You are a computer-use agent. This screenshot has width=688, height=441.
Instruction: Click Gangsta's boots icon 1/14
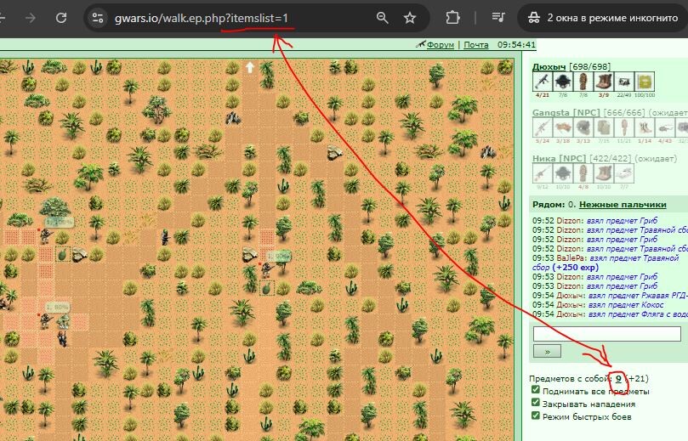pos(644,128)
